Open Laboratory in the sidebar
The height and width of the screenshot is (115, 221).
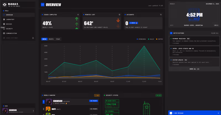(19, 19)
